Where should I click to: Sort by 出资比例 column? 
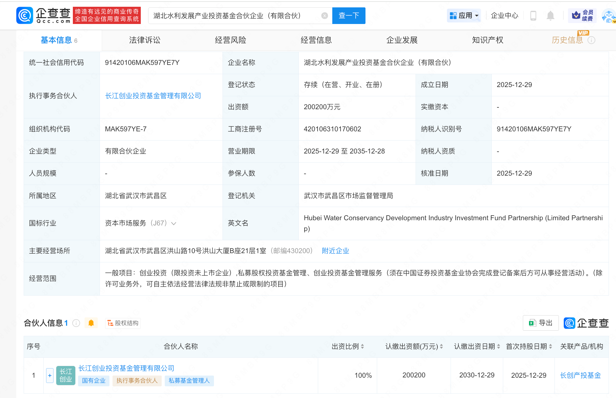click(x=362, y=347)
